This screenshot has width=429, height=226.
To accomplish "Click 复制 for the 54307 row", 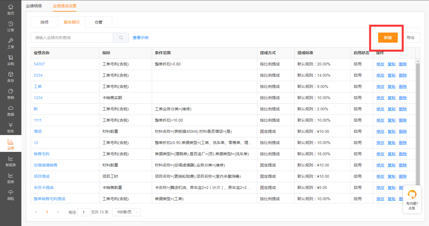I will click(x=392, y=64).
